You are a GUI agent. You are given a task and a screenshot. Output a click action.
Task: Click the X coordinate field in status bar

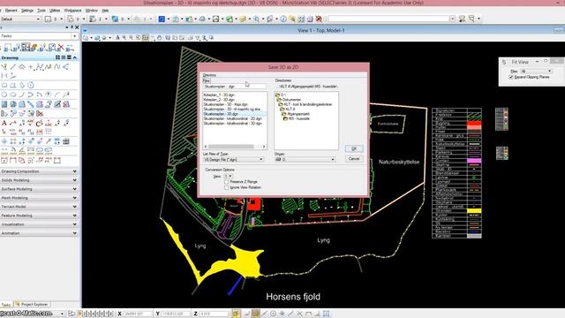[137, 314]
